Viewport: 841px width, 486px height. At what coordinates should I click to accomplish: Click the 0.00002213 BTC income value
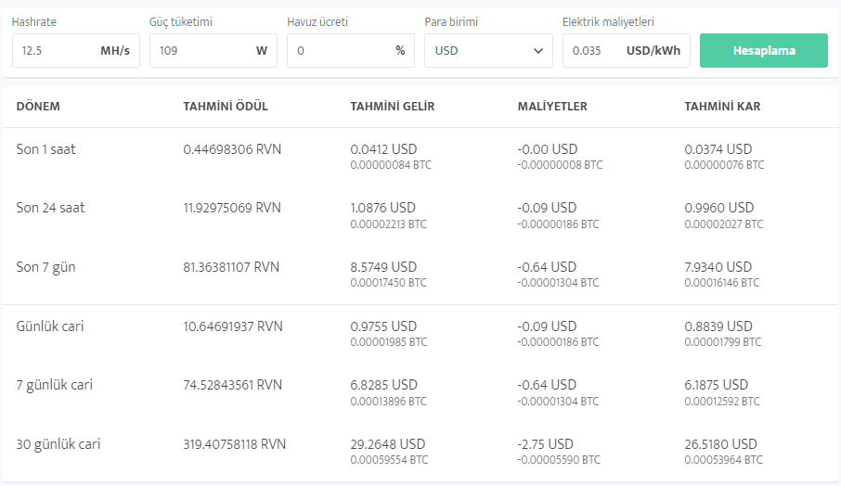389,224
